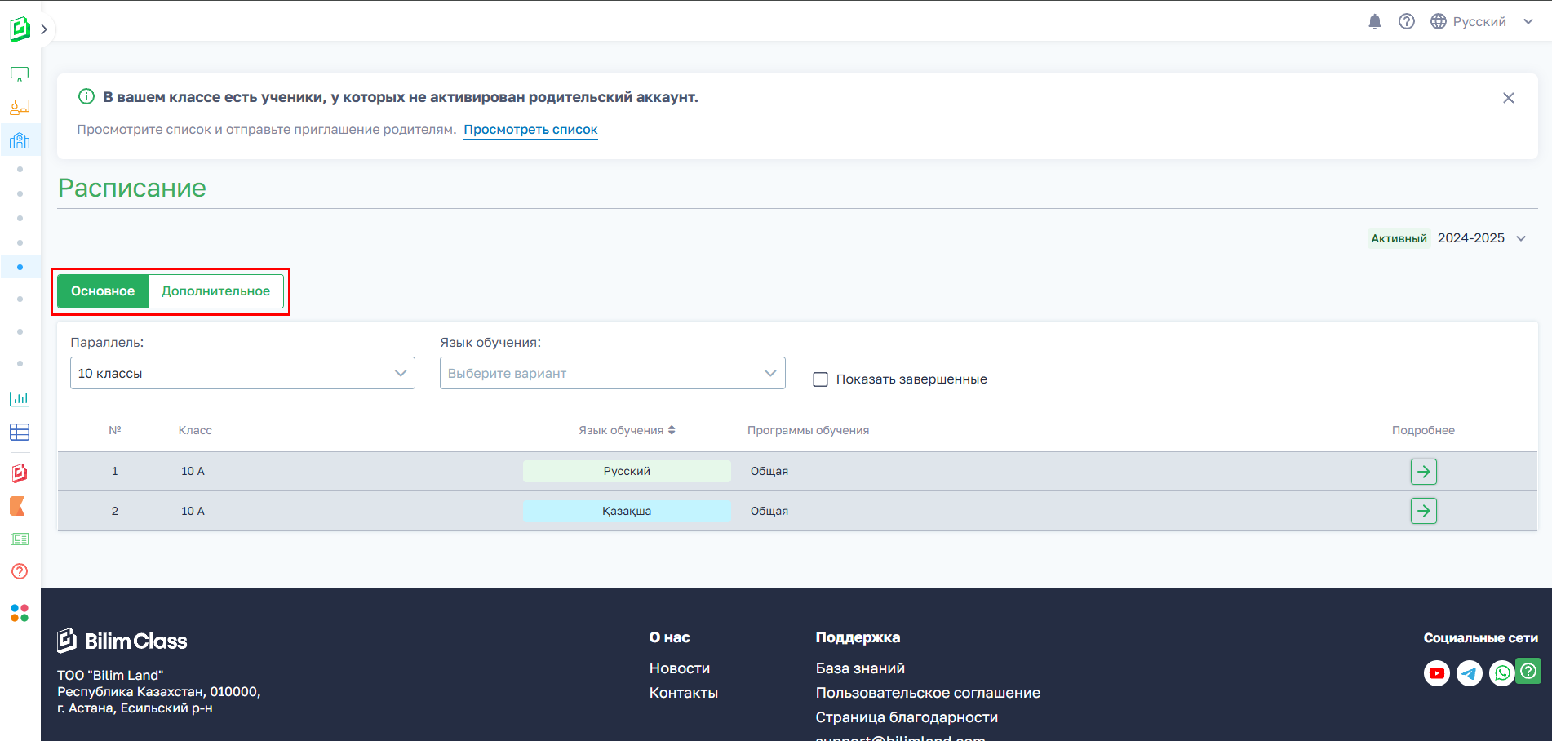1552x741 pixels.
Task: Dismiss the parent account notification banner
Action: coord(1508,98)
